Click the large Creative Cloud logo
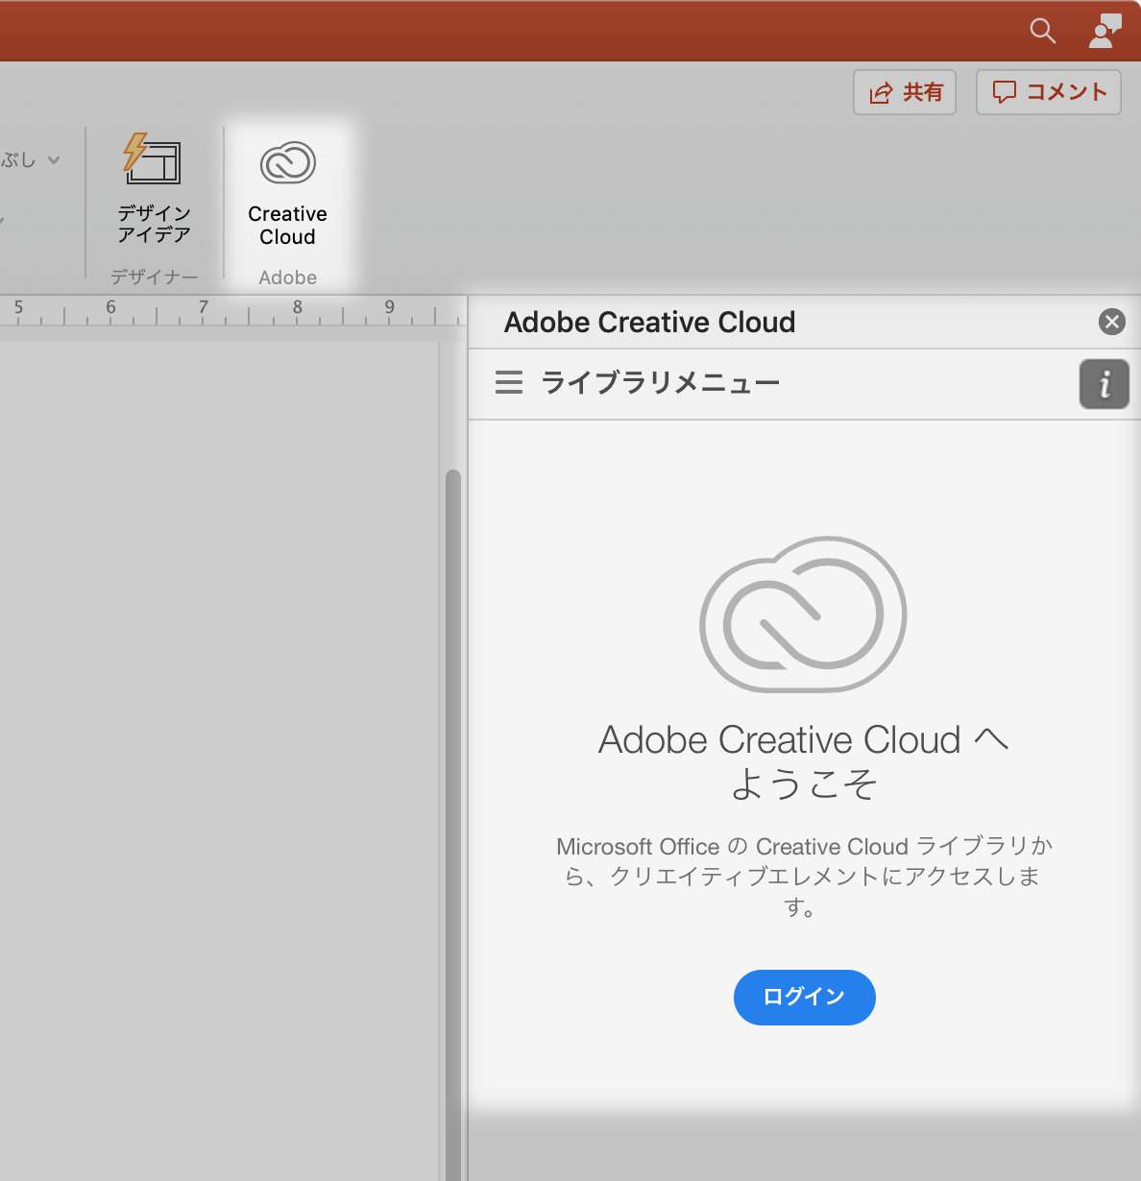This screenshot has width=1141, height=1181. [x=804, y=614]
